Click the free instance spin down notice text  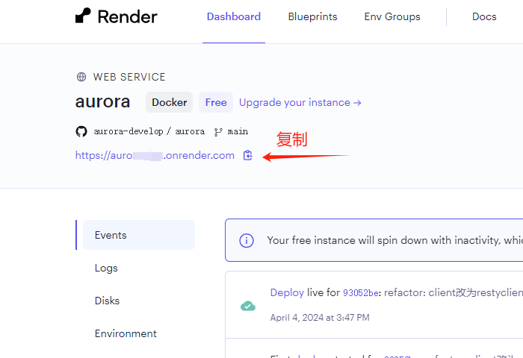(395, 240)
